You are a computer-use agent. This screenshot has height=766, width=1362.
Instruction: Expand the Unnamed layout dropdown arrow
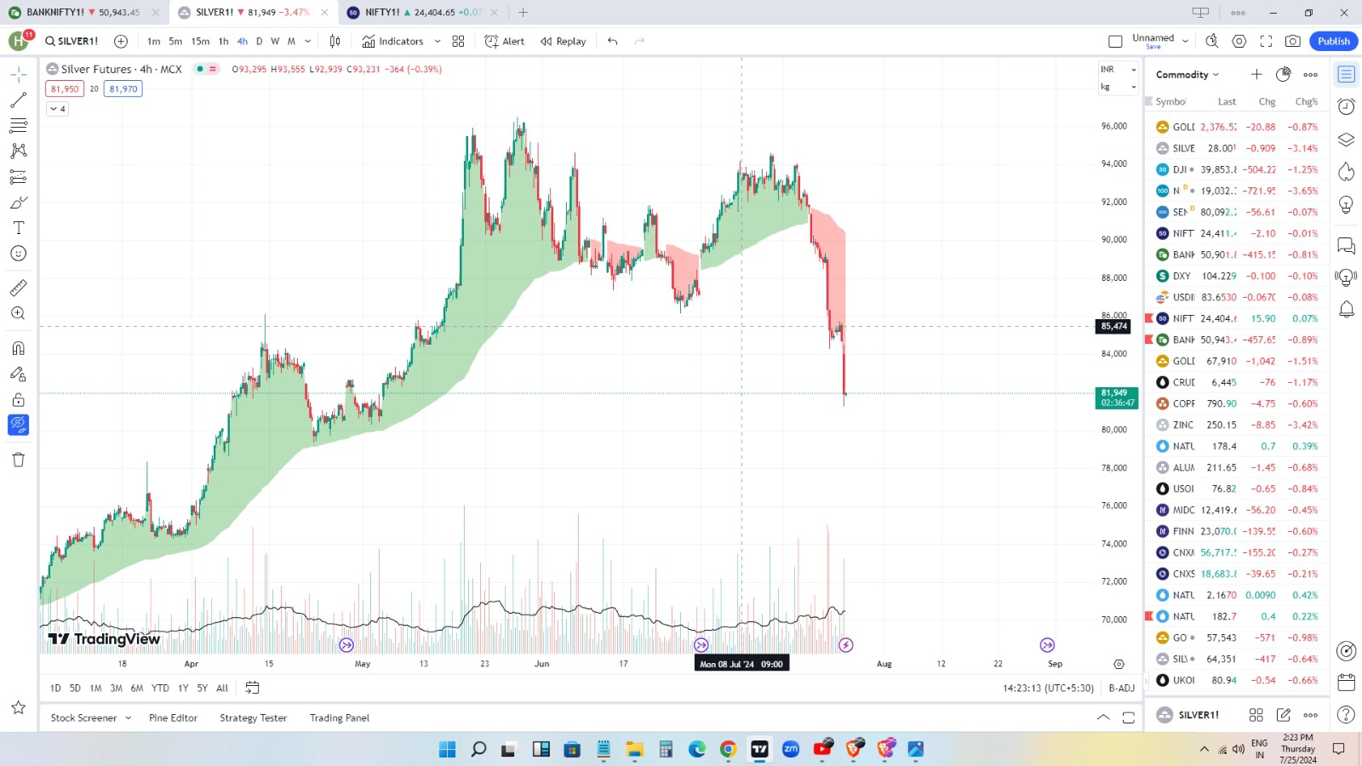1185,41
